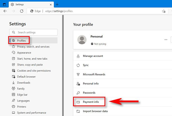172x116 pixels.
Task: Add page to favorites star icon
Action: 164,11
